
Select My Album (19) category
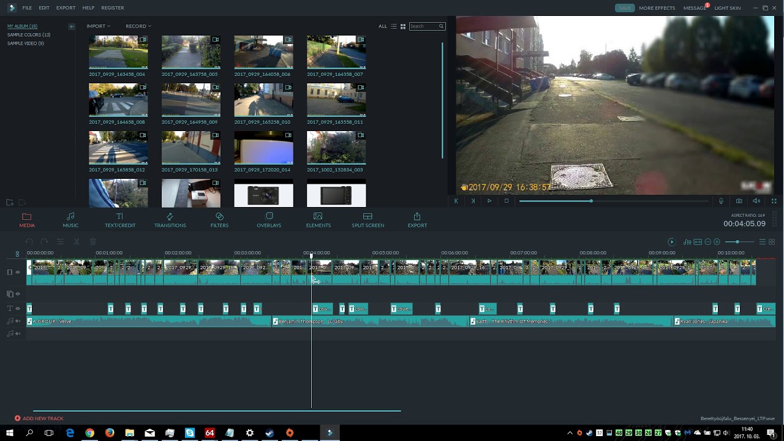point(22,26)
